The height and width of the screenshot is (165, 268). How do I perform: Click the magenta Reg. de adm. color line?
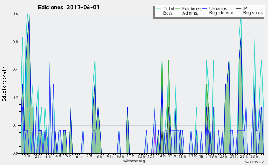click(205, 13)
